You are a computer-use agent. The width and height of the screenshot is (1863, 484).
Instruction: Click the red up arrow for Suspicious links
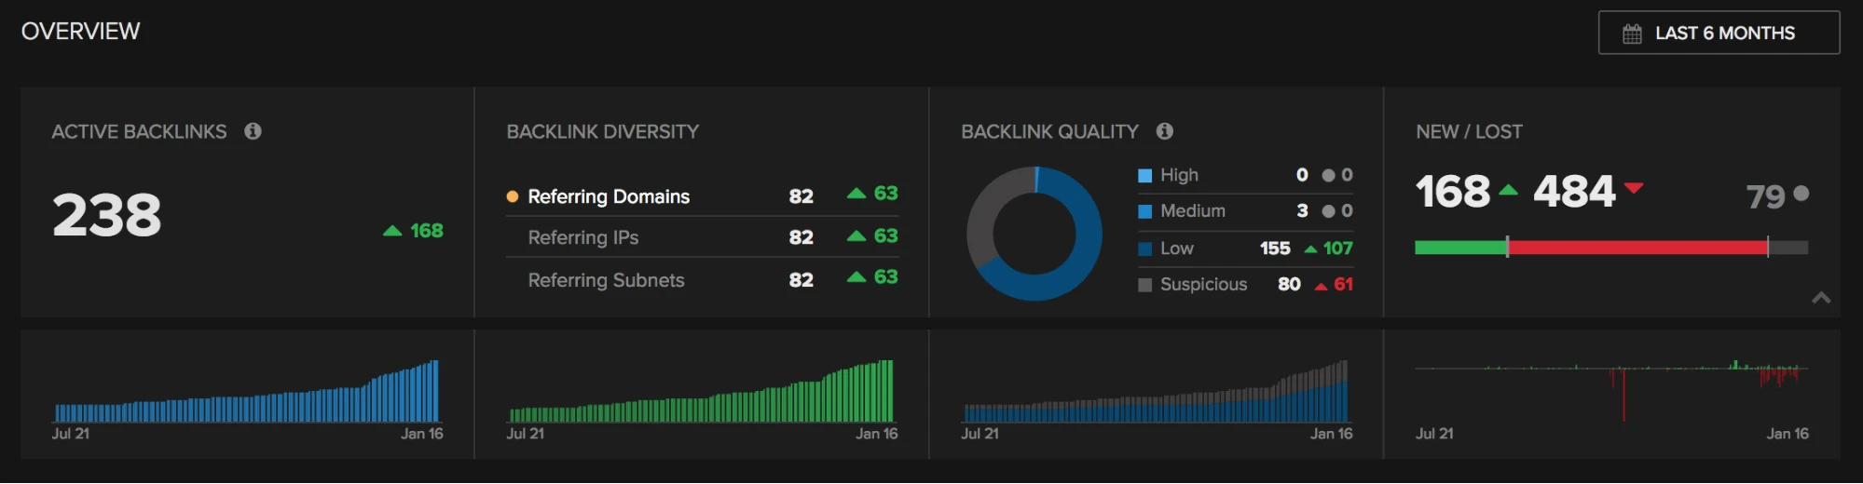pos(1321,287)
